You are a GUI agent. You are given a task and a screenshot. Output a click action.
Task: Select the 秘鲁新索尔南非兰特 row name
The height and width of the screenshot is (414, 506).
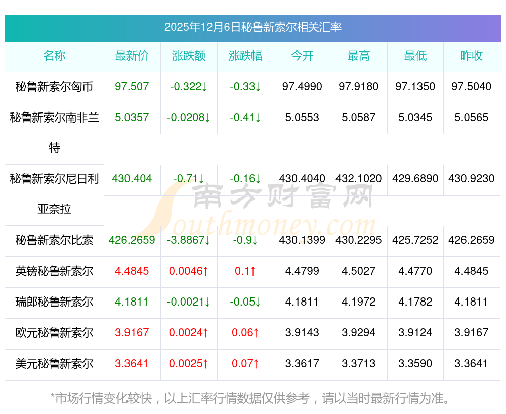coord(54,132)
